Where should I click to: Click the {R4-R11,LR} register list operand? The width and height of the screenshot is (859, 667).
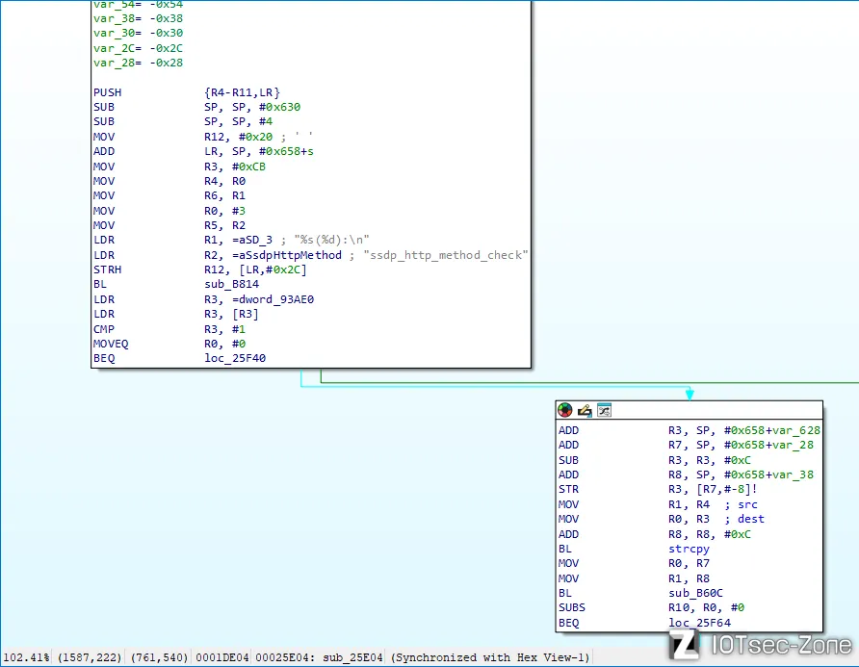242,92
